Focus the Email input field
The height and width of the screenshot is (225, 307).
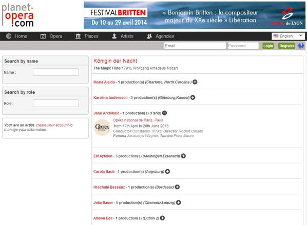pos(195,46)
